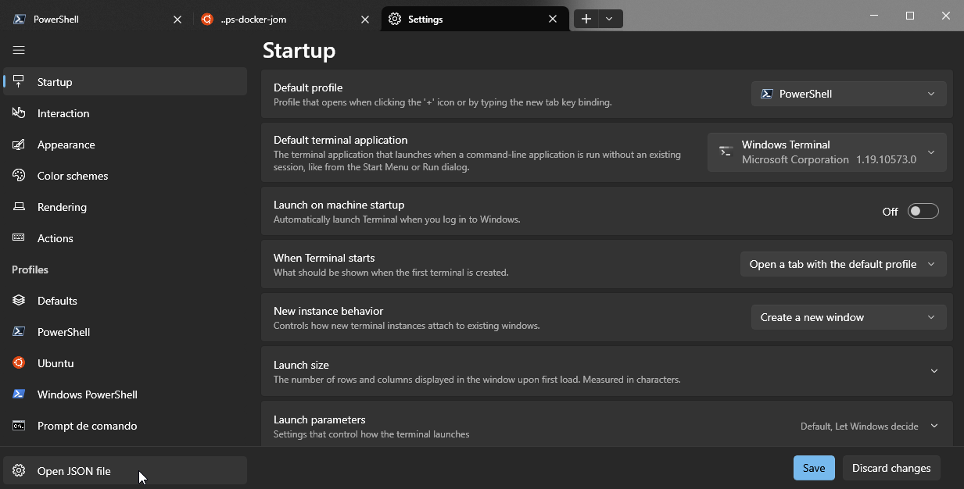Open the Default terminal application dropdown
This screenshot has height=489, width=964.
tap(826, 152)
